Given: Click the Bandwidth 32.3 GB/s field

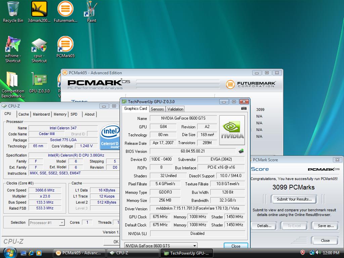Looking at the screenshot, I should pyautogui.click(x=227, y=200).
